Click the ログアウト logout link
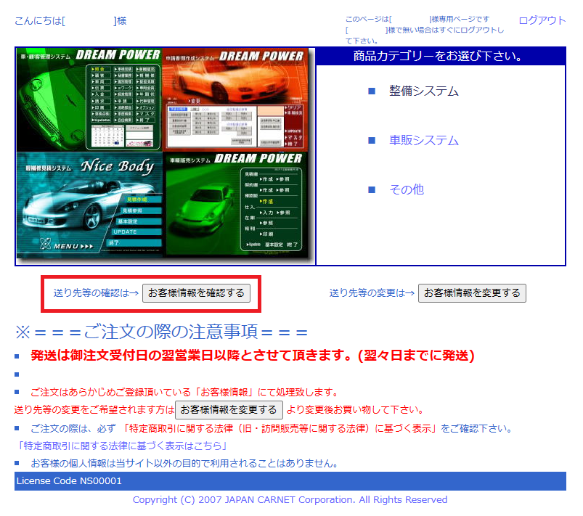 pos(542,20)
